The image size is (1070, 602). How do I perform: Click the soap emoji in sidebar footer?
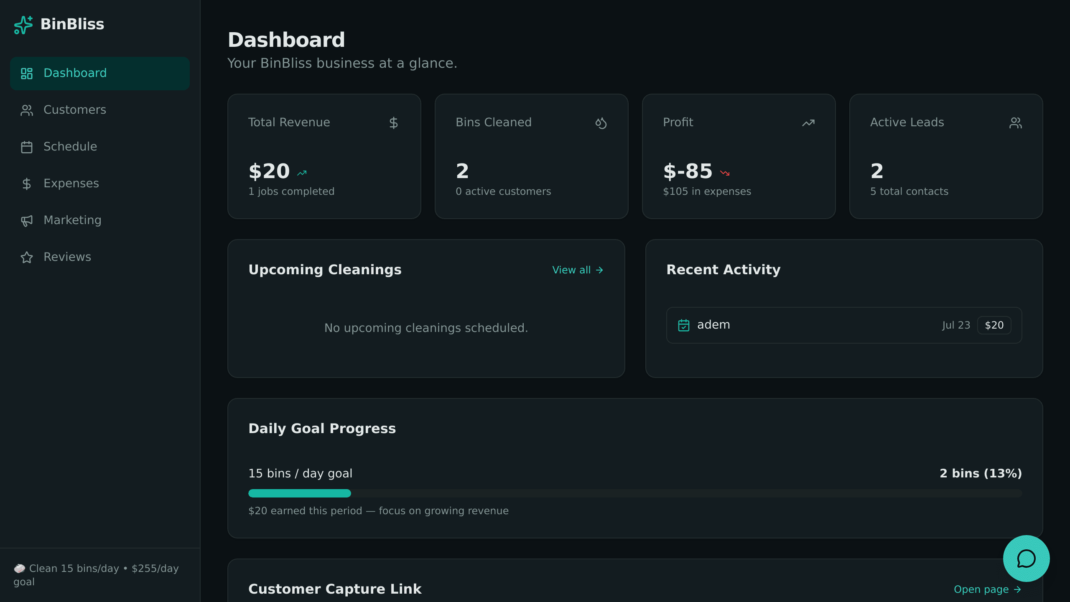pyautogui.click(x=19, y=569)
